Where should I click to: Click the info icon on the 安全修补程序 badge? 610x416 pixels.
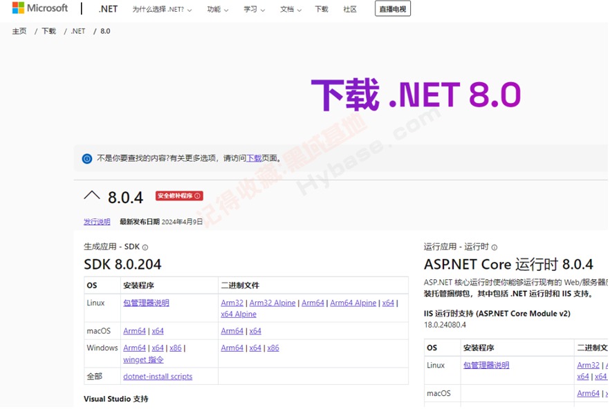click(197, 196)
